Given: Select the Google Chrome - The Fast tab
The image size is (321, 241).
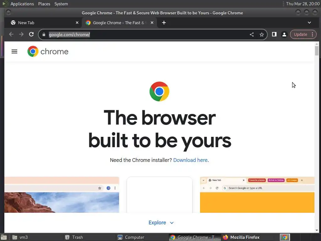Looking at the screenshot, I should click(x=119, y=23).
